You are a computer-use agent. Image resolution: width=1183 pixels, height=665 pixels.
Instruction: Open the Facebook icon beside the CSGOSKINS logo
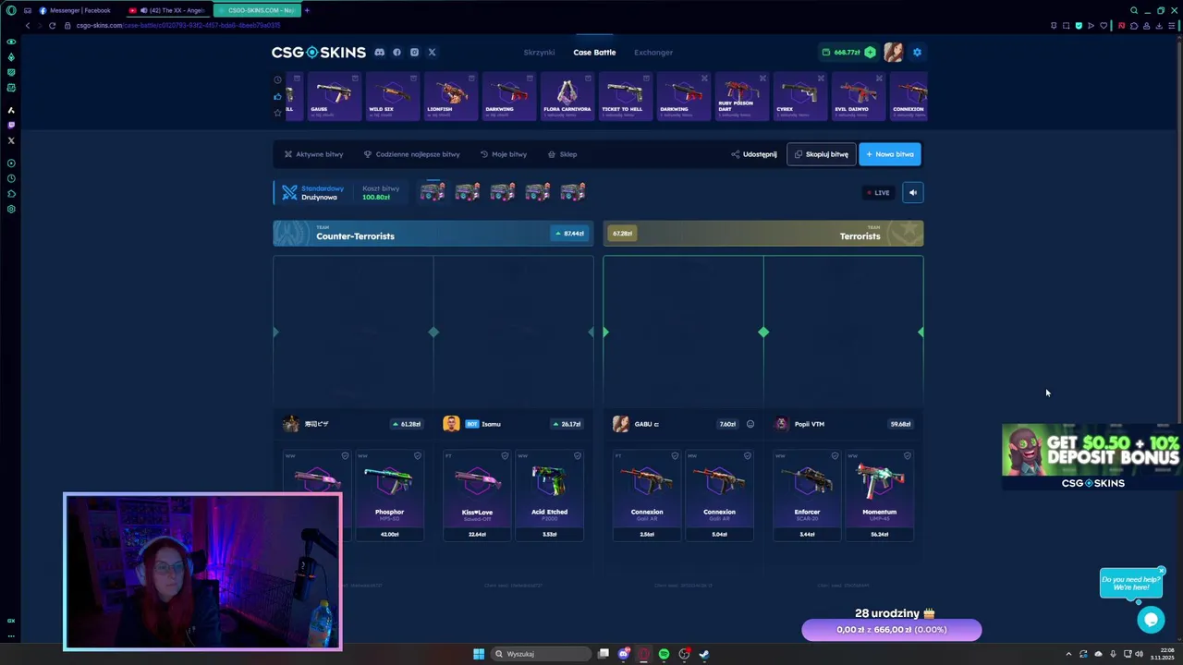coord(396,53)
